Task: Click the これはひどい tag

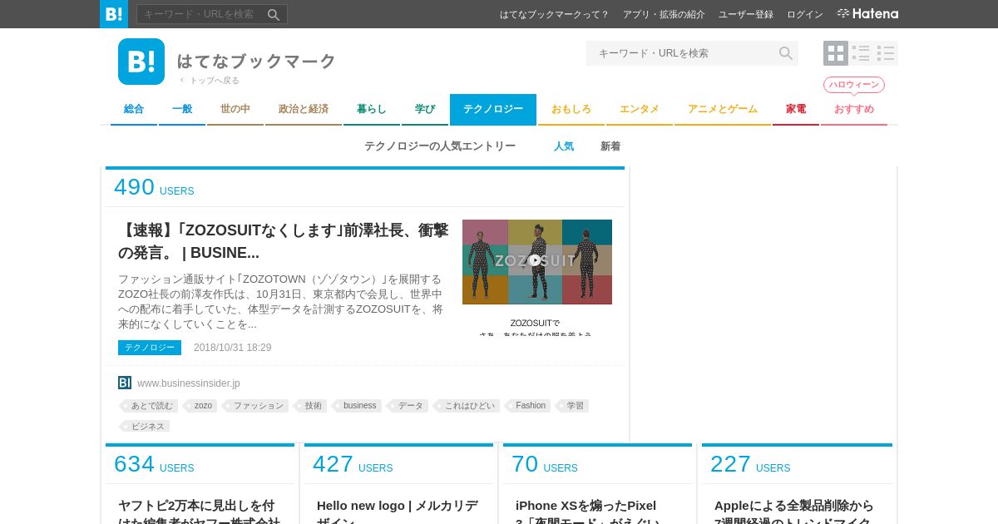Action: [x=467, y=406]
